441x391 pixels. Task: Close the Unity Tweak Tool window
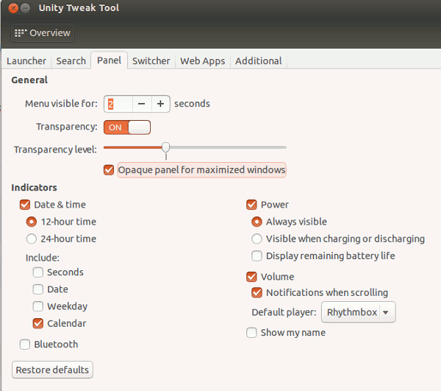[13, 8]
